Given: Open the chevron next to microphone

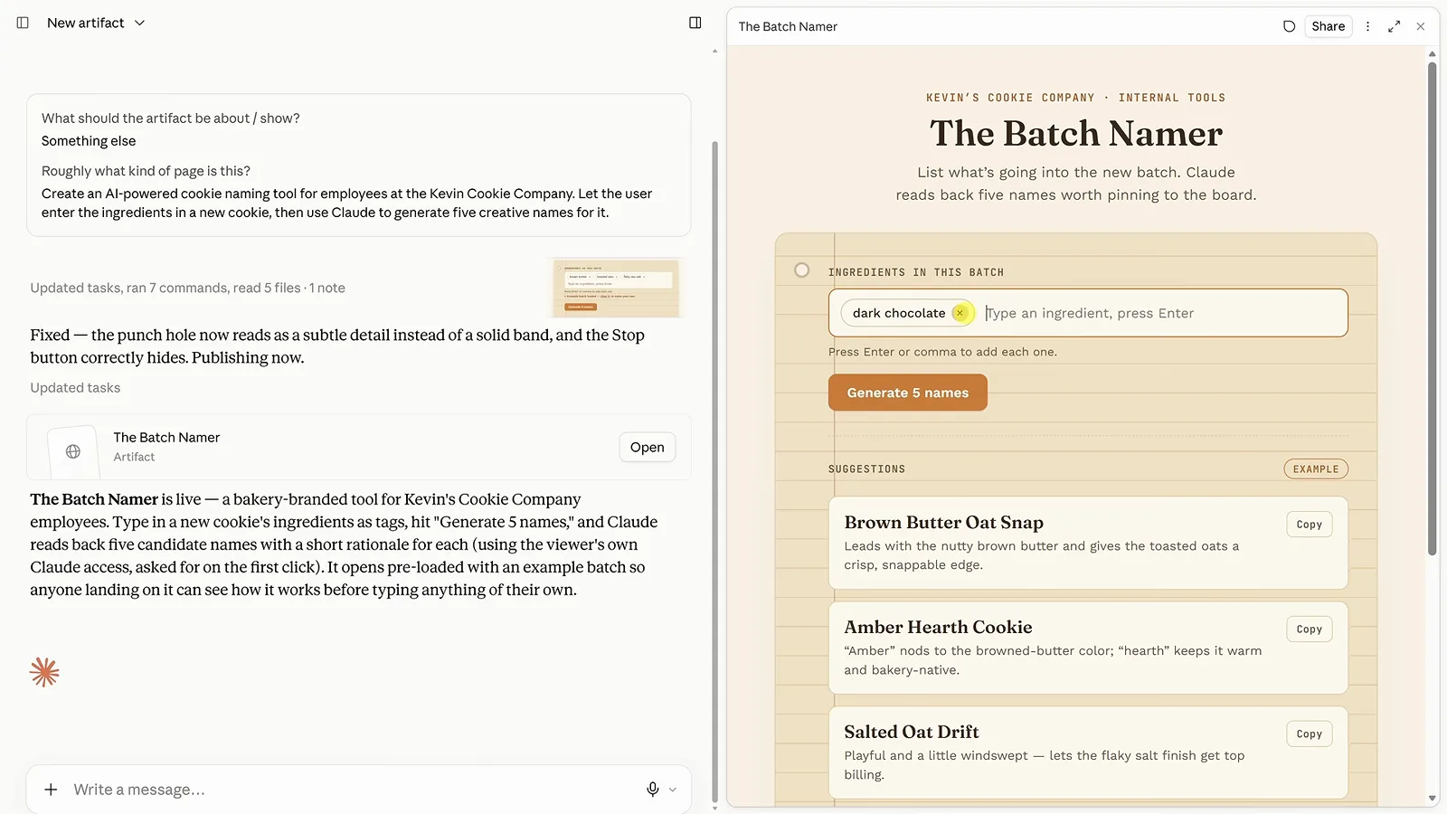Looking at the screenshot, I should point(672,790).
